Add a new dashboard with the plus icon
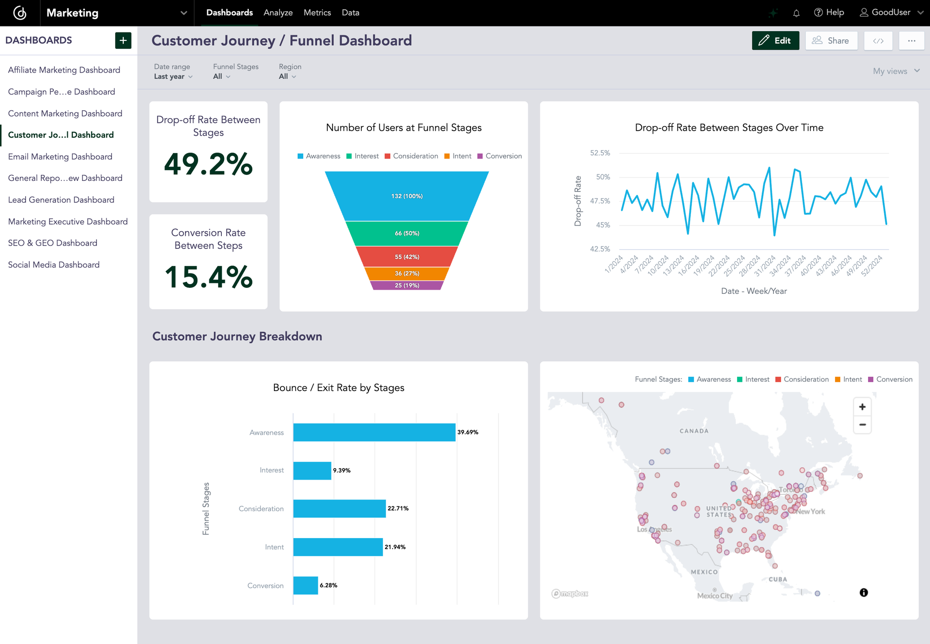This screenshot has width=930, height=644. click(x=123, y=40)
